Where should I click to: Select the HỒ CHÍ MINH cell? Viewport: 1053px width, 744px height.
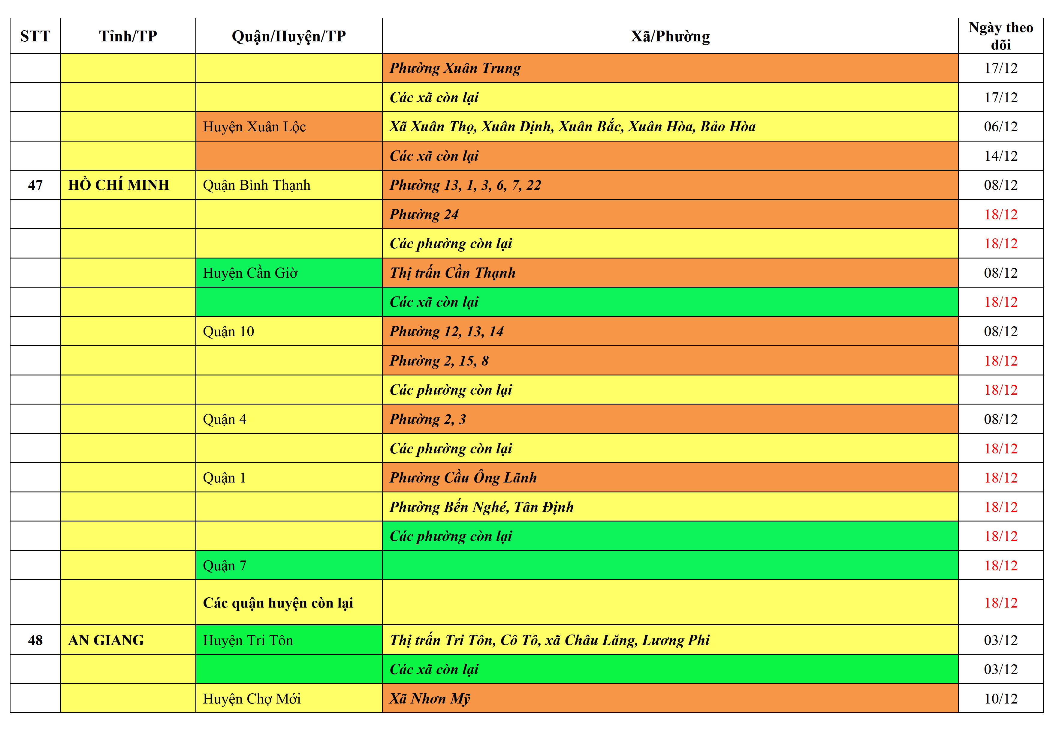click(x=119, y=185)
